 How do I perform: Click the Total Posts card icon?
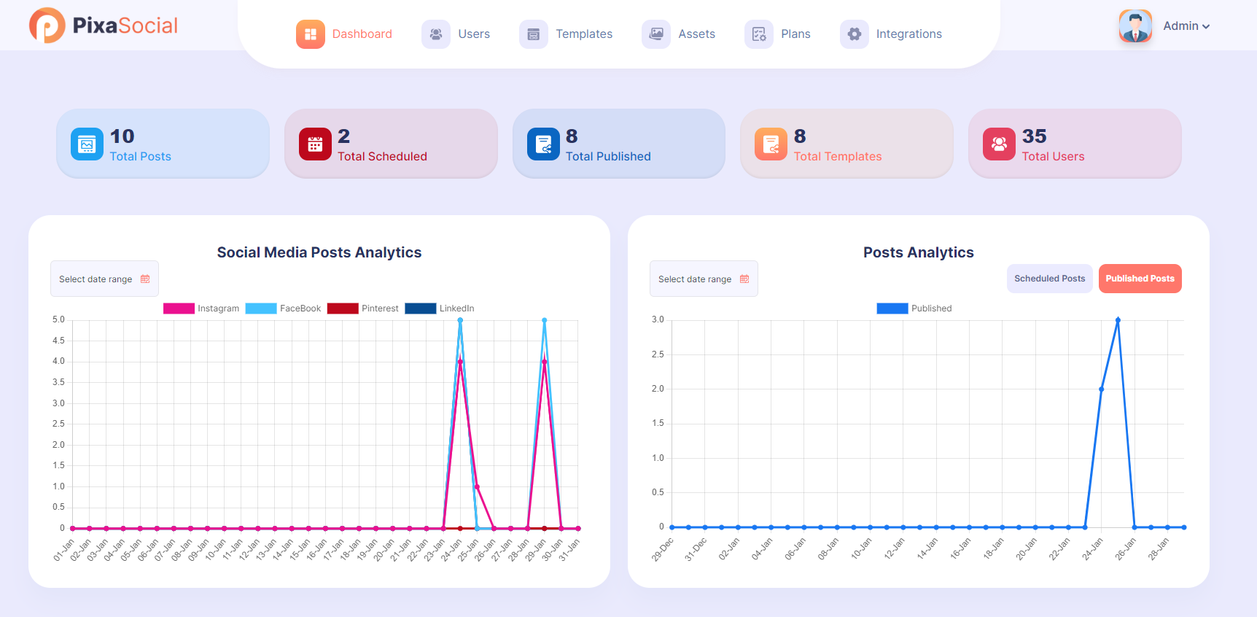tap(87, 144)
